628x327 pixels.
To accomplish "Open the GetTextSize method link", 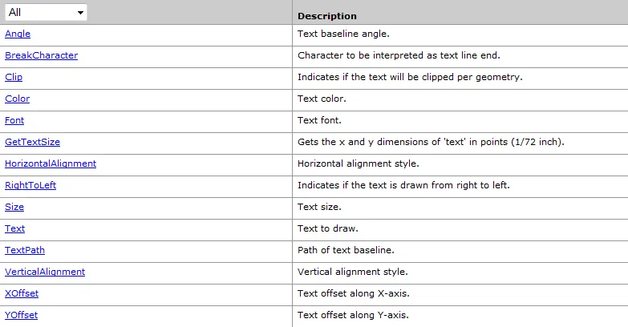I will (x=32, y=142).
